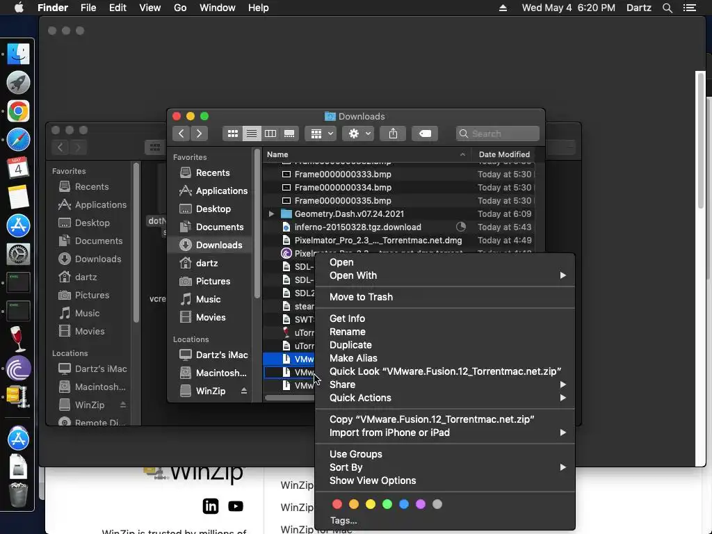This screenshot has width=712, height=534.
Task: Choose Move to Trash
Action: tap(445, 297)
